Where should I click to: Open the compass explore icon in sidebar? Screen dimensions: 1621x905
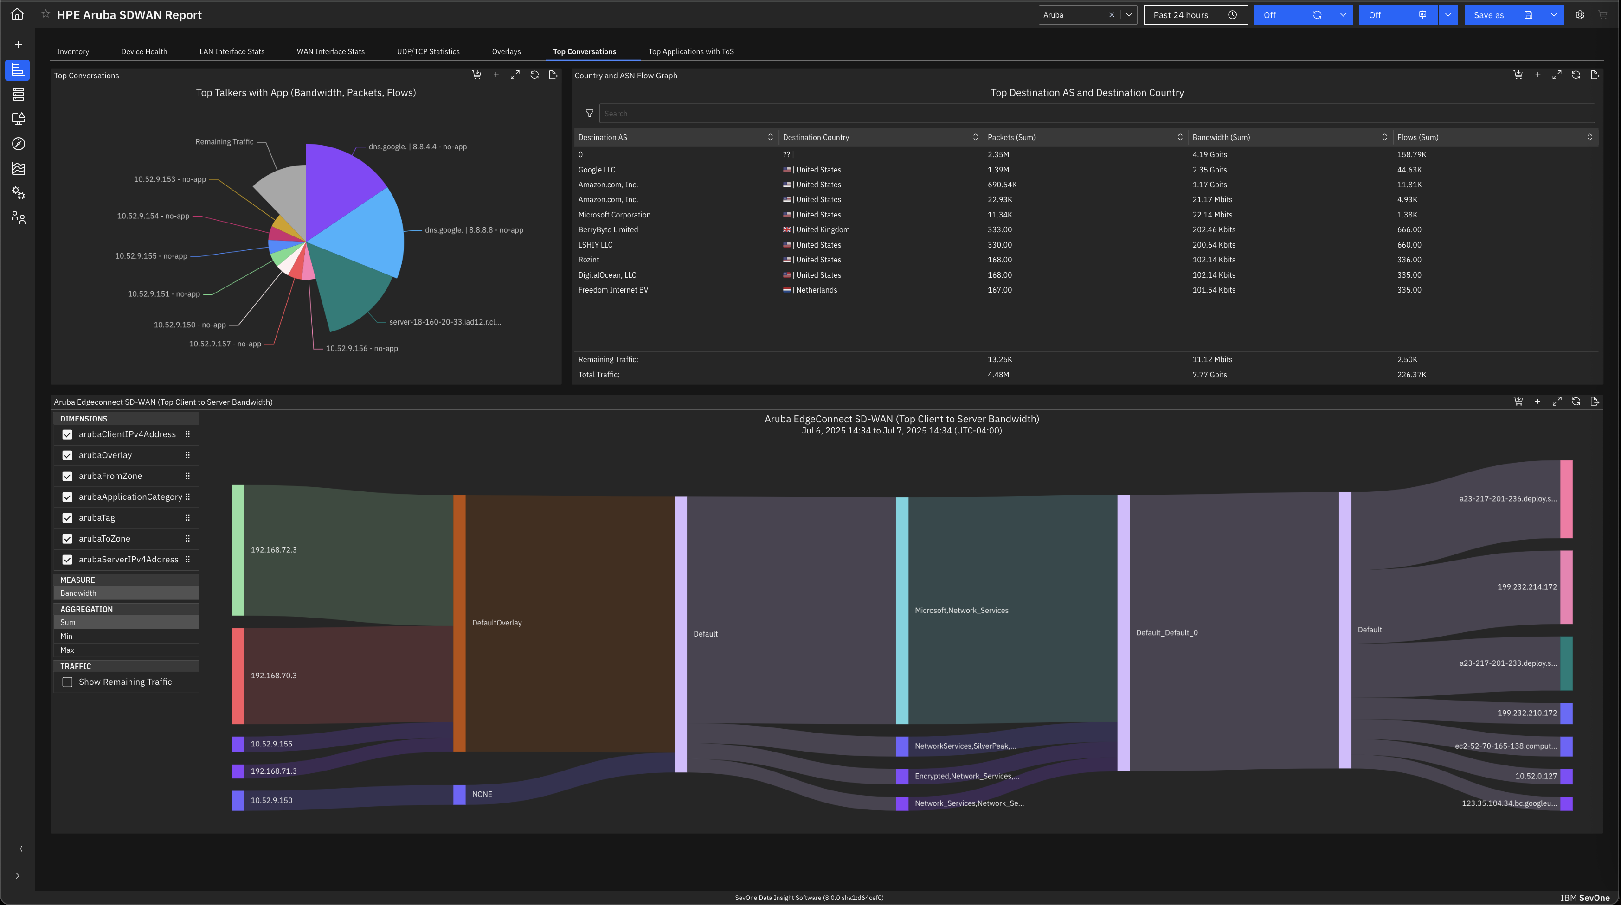pyautogui.click(x=18, y=143)
